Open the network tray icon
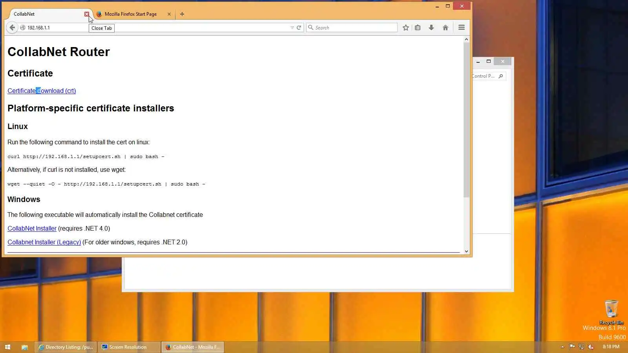 pyautogui.click(x=581, y=347)
